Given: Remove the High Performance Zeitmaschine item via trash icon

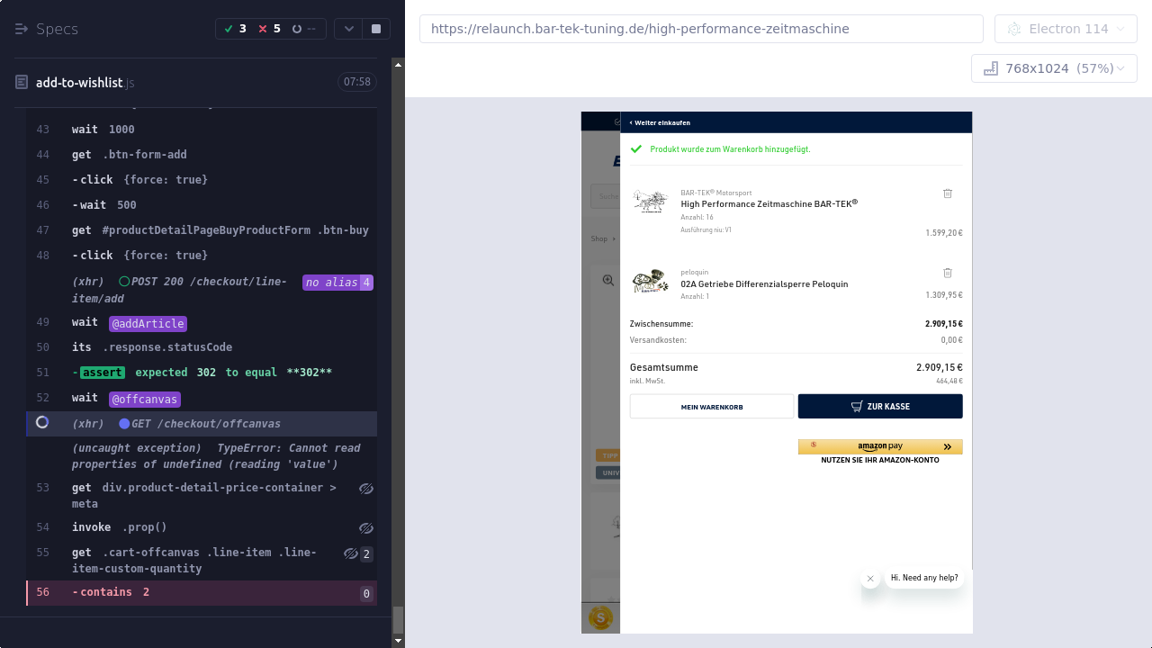Looking at the screenshot, I should [947, 193].
